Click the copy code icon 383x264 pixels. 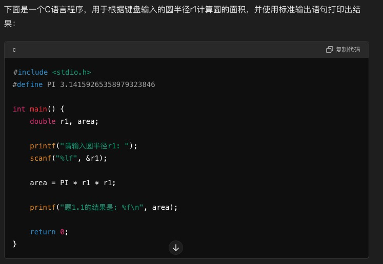pos(330,50)
